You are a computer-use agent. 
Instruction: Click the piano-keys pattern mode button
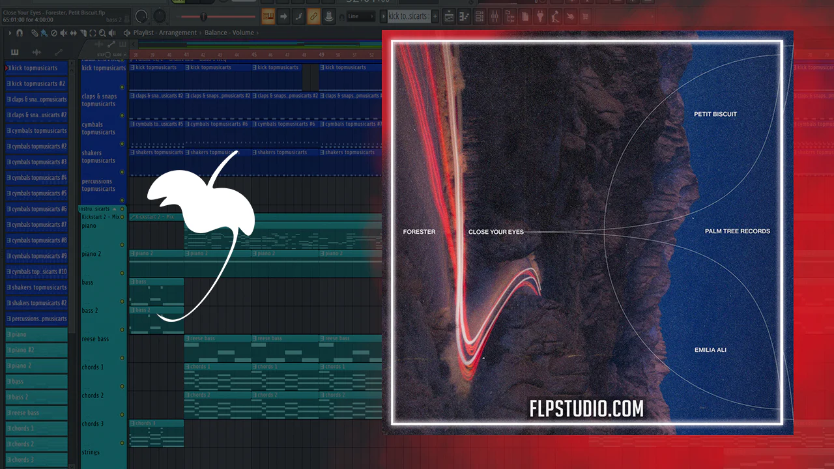tap(268, 16)
